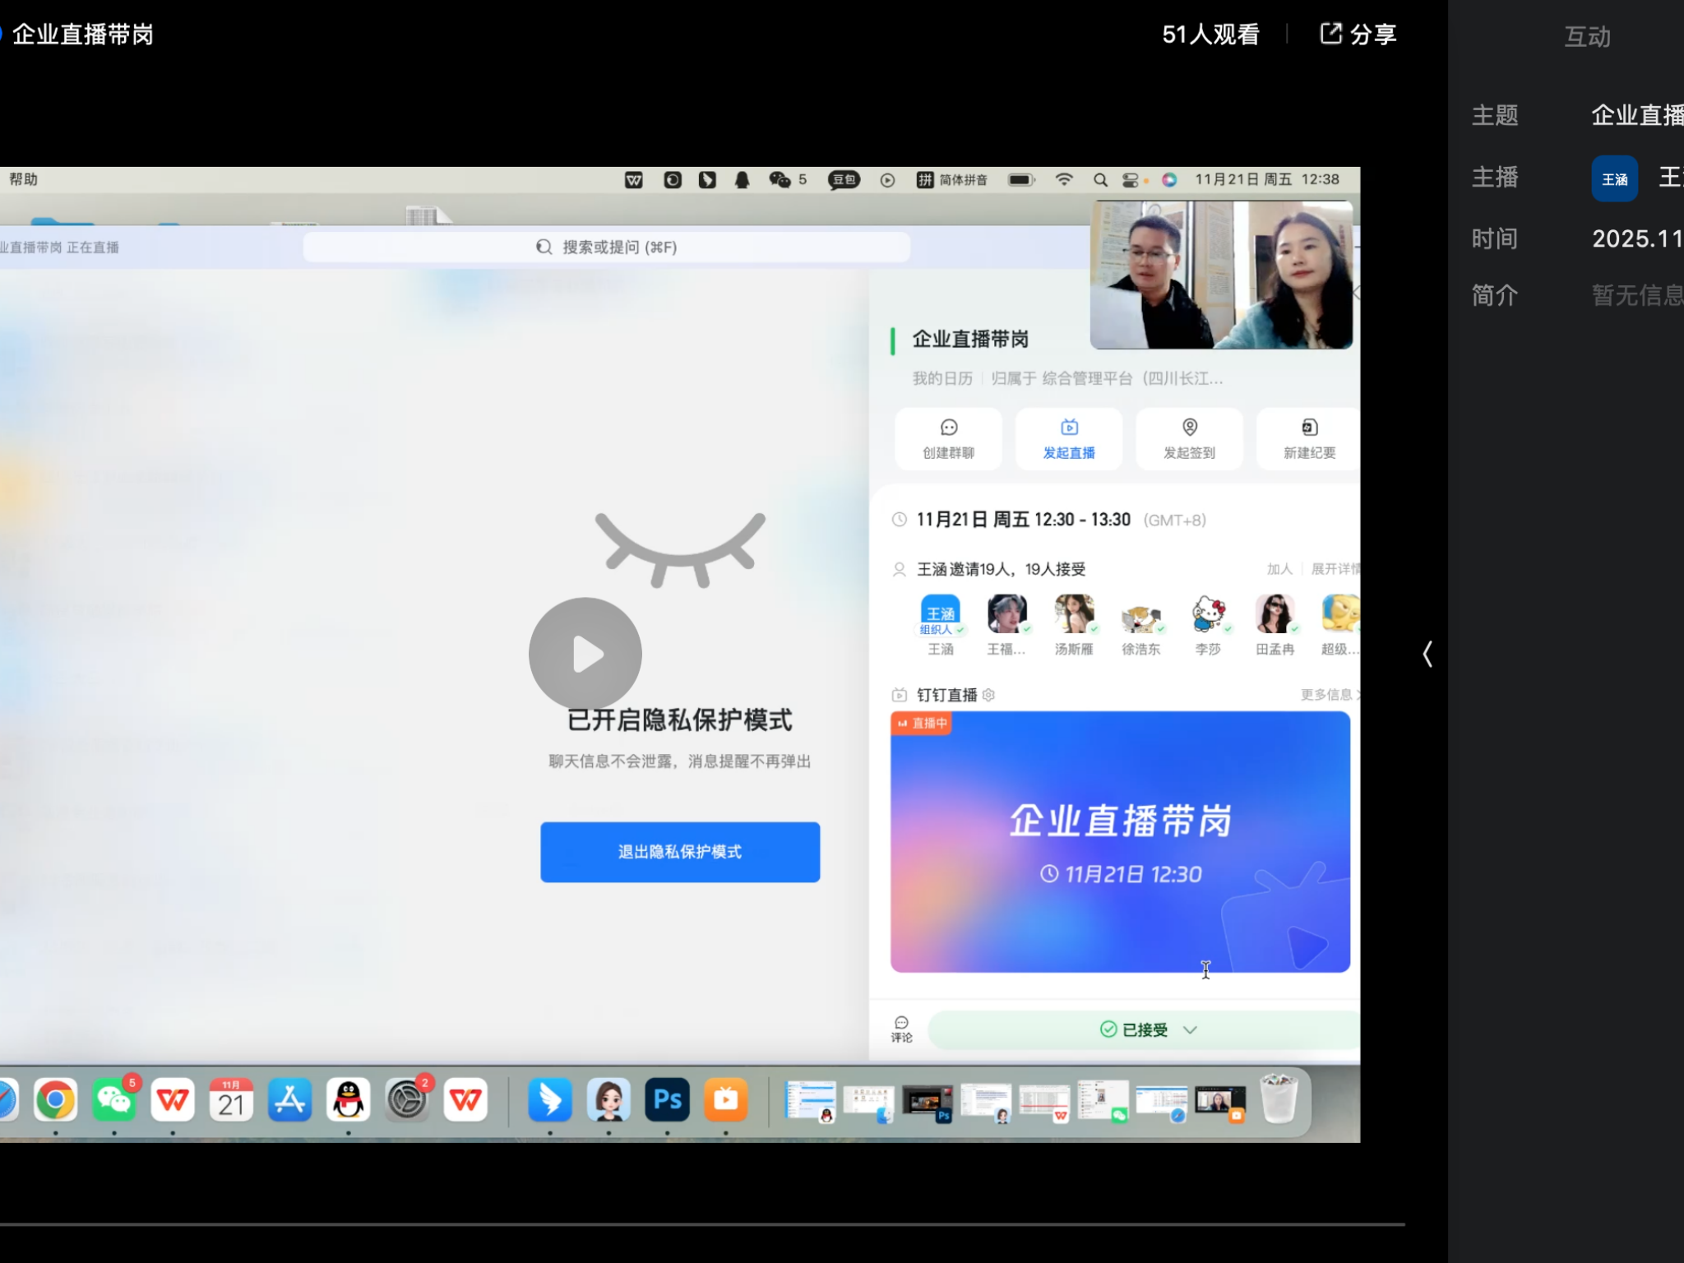This screenshot has width=1684, height=1263.
Task: Click 展开详情 to expand attendees
Action: pos(1334,569)
